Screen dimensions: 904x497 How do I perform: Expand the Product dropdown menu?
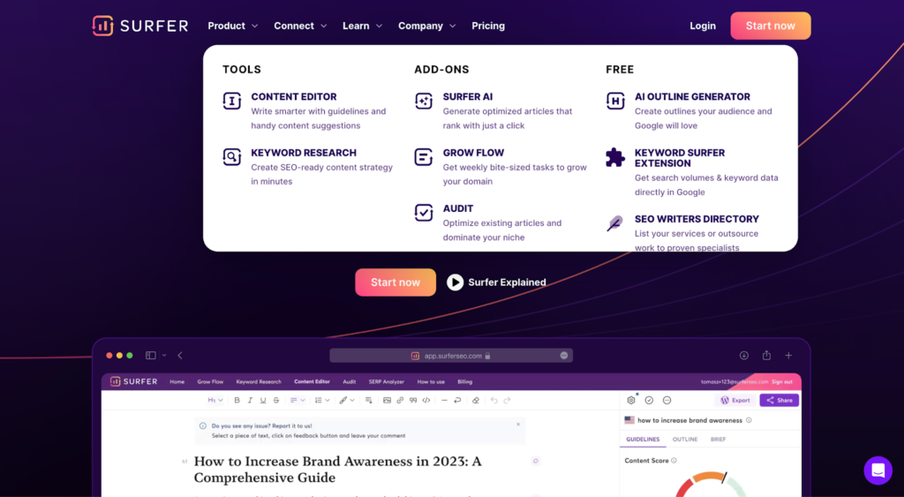pos(233,26)
